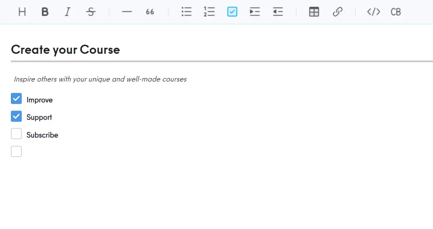Decrease indent with the outdent icon
This screenshot has width=433, height=229.
(x=278, y=12)
